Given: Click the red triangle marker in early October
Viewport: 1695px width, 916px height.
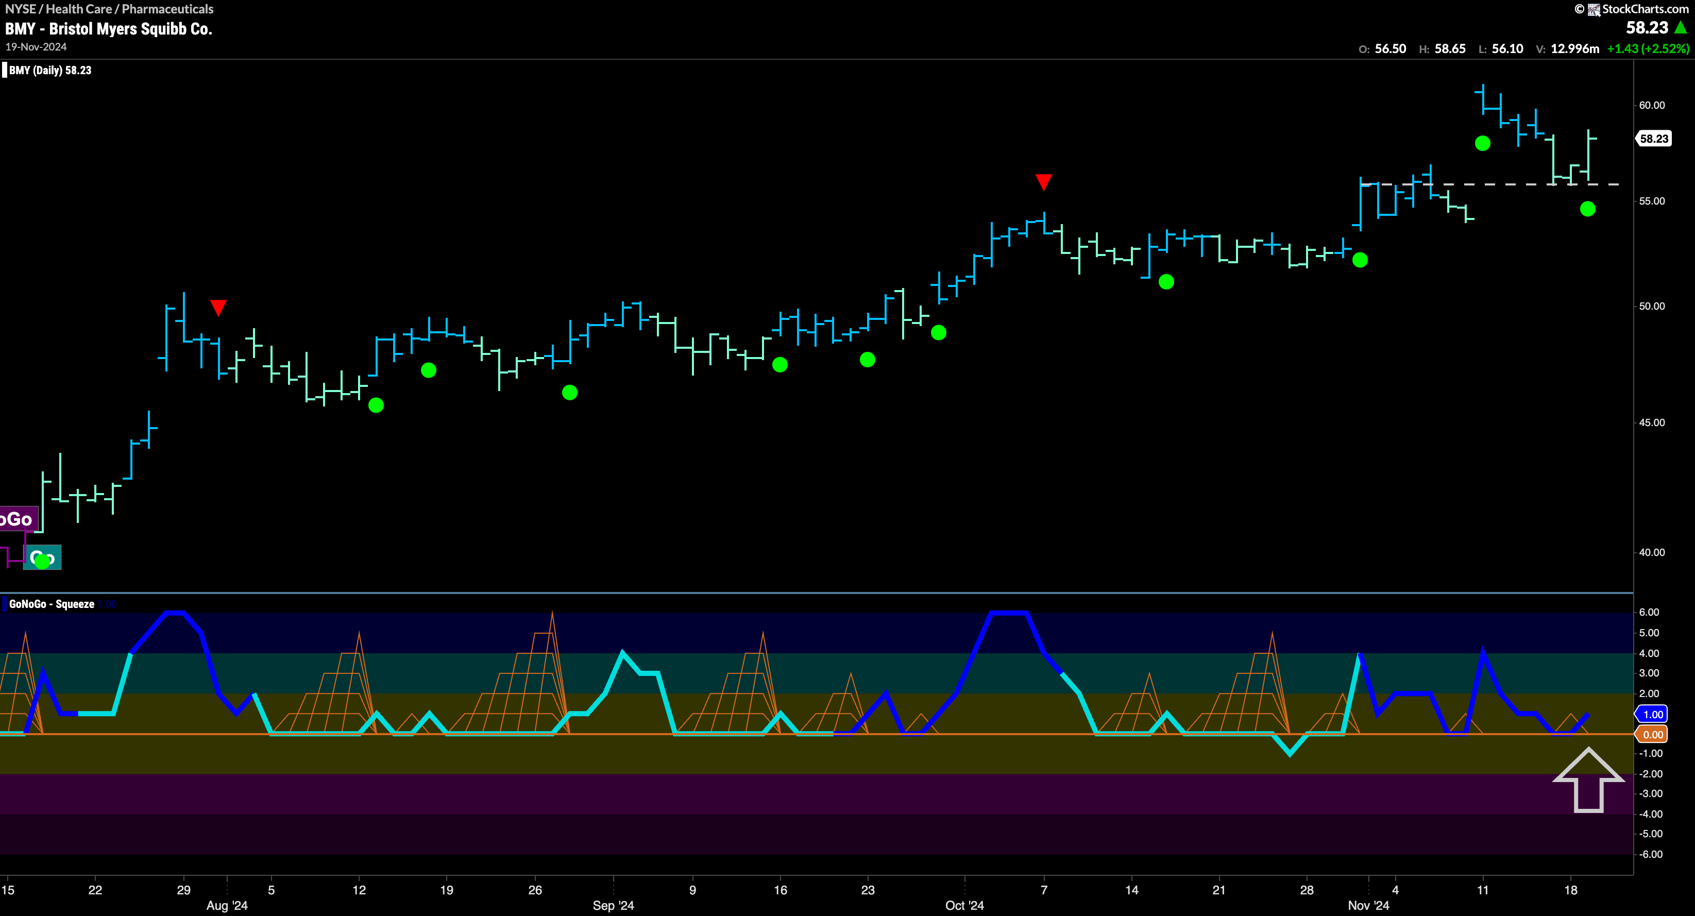Looking at the screenshot, I should coord(1044,182).
